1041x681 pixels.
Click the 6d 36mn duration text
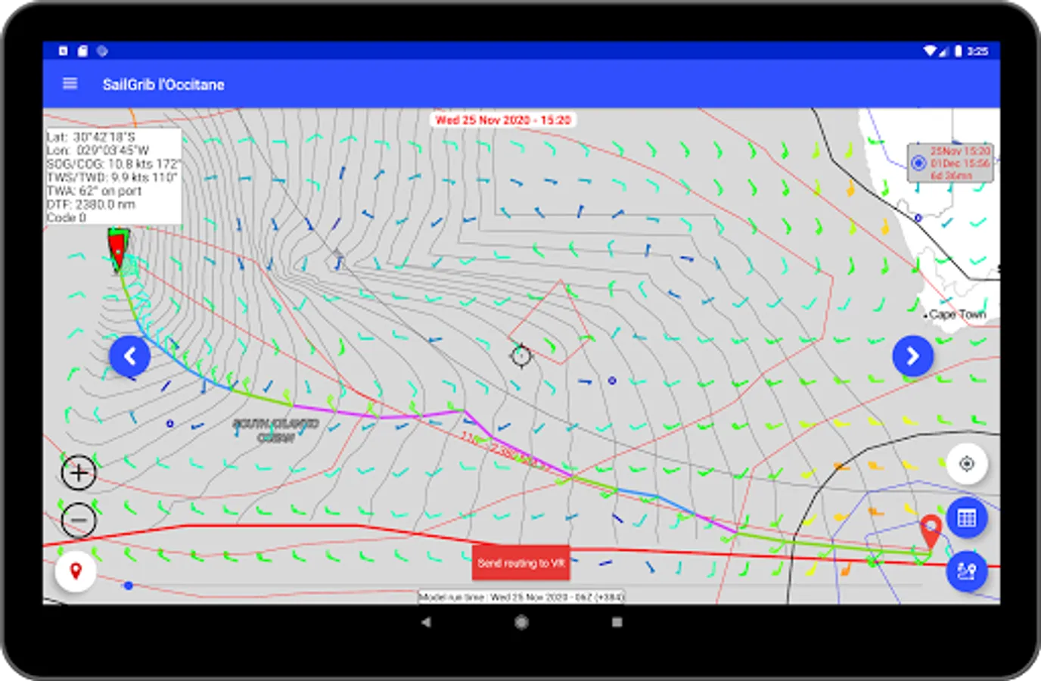coord(951,176)
